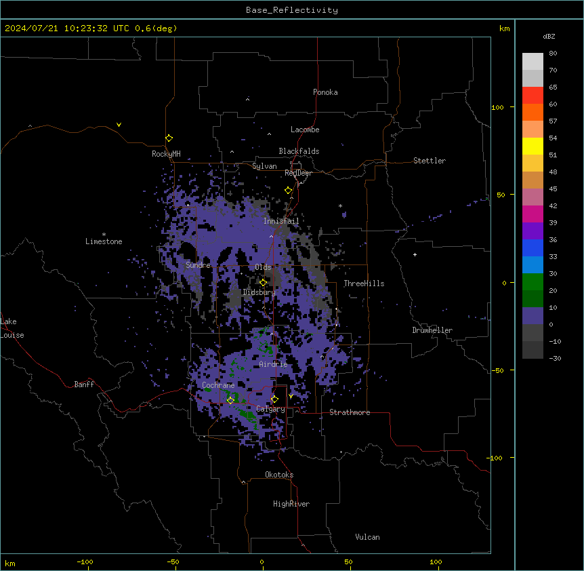This screenshot has height=571, width=584.
Task: Click the red 60–65 dBZ legend swatch
Action: (x=533, y=96)
